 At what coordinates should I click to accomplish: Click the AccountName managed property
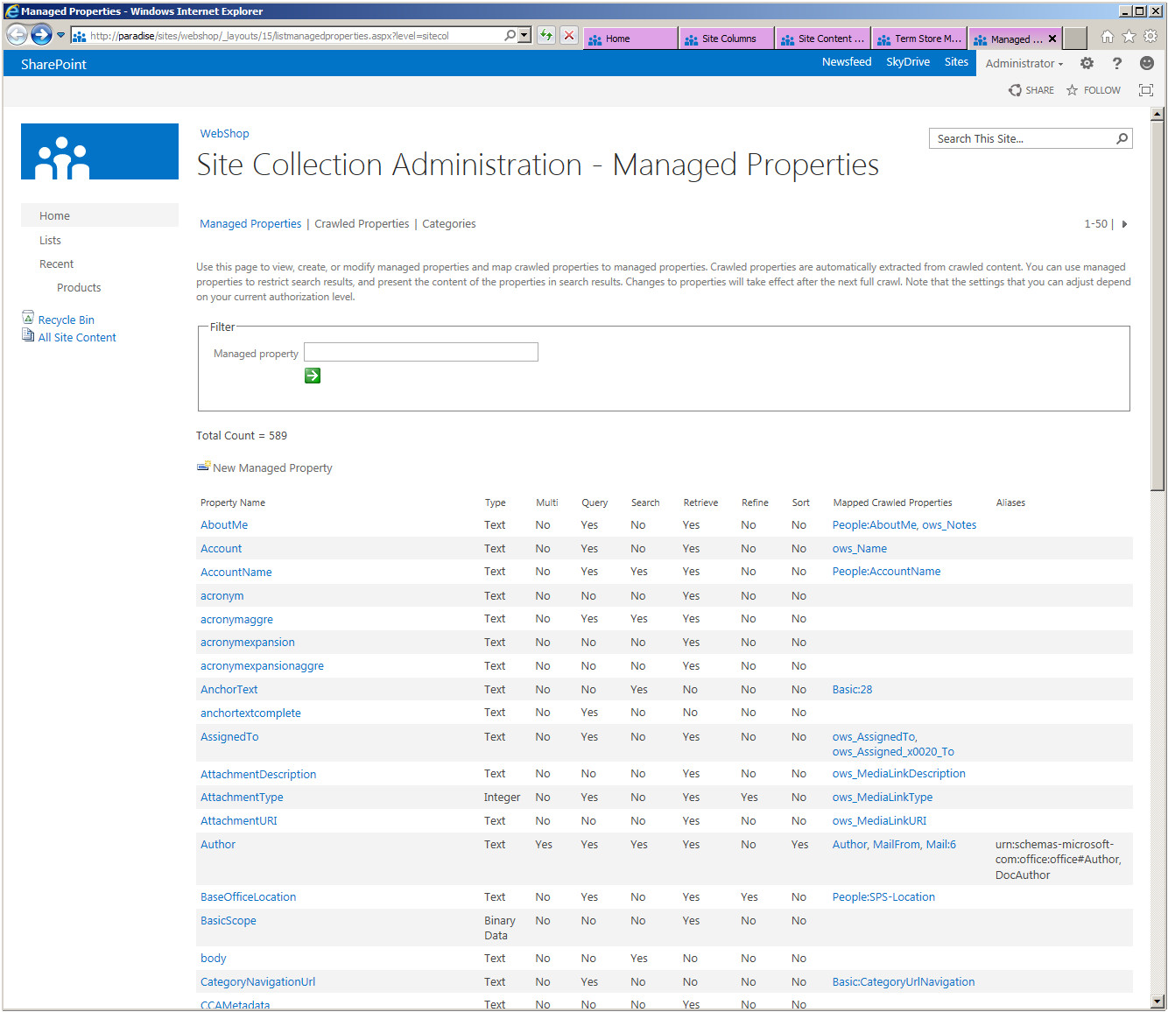(x=236, y=571)
